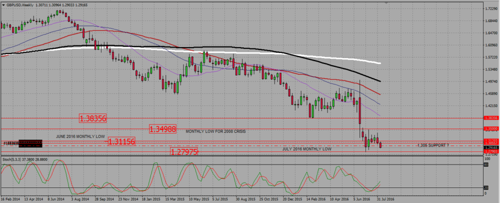Click the 16 Feb 2014 date label
This screenshot has height=203, width=500.
(10, 198)
